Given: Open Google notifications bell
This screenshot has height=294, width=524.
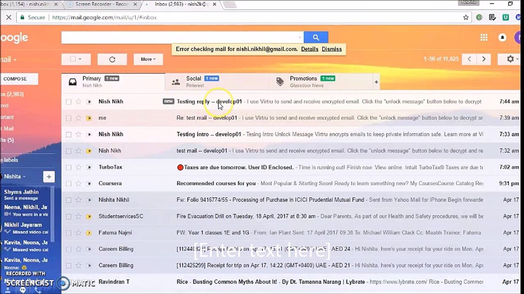Looking at the screenshot, I should pos(502,38).
